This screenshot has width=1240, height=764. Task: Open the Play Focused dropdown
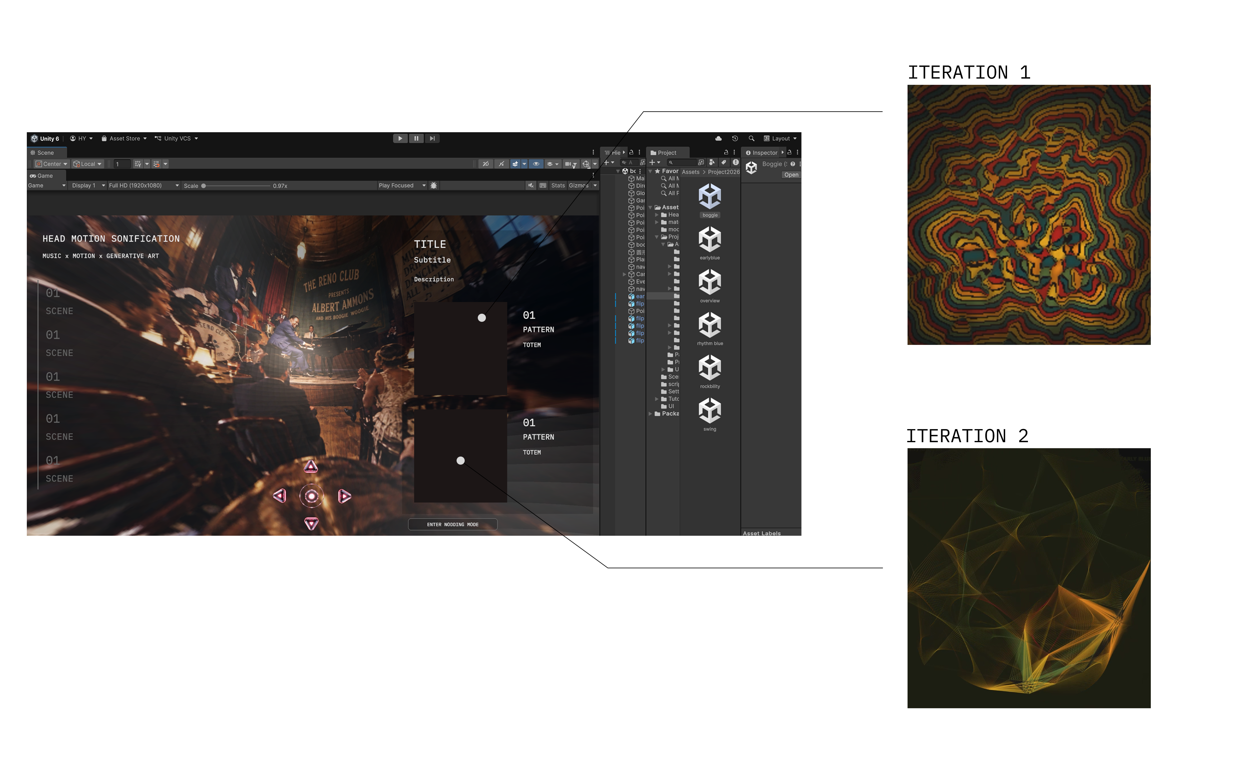tap(402, 186)
